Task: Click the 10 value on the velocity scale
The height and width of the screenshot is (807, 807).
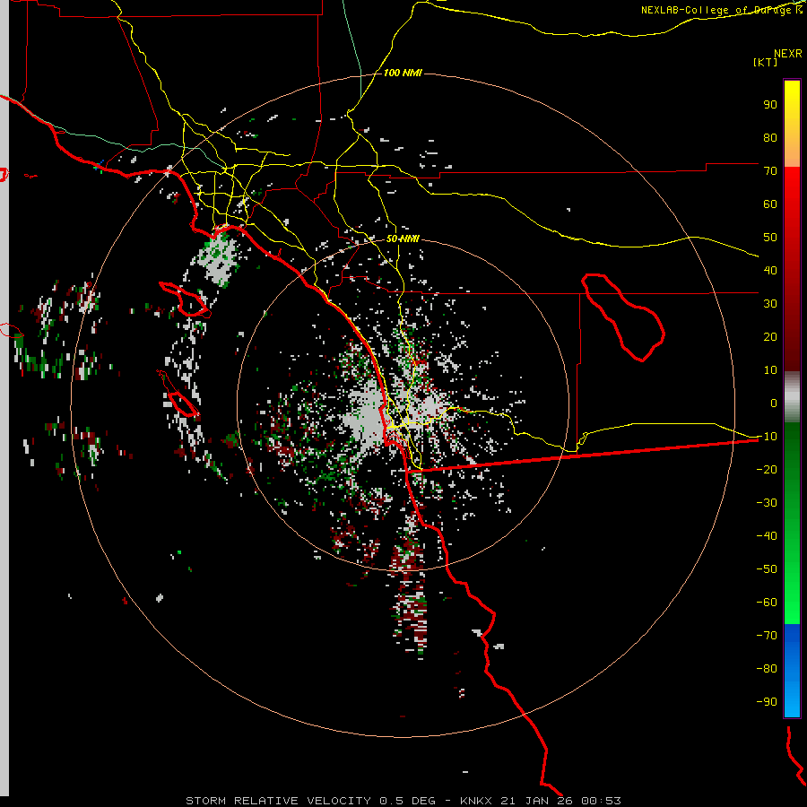Action: pos(770,370)
